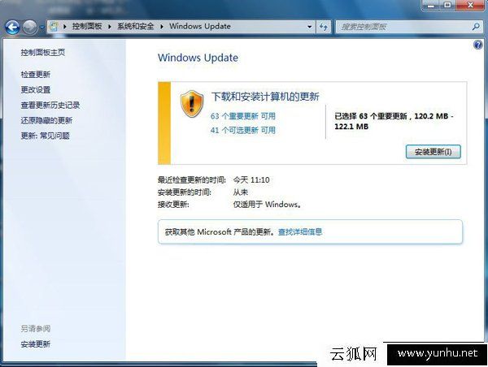The width and height of the screenshot is (488, 367).
Task: Open 更改设置 in the sidebar
Action: [36, 90]
